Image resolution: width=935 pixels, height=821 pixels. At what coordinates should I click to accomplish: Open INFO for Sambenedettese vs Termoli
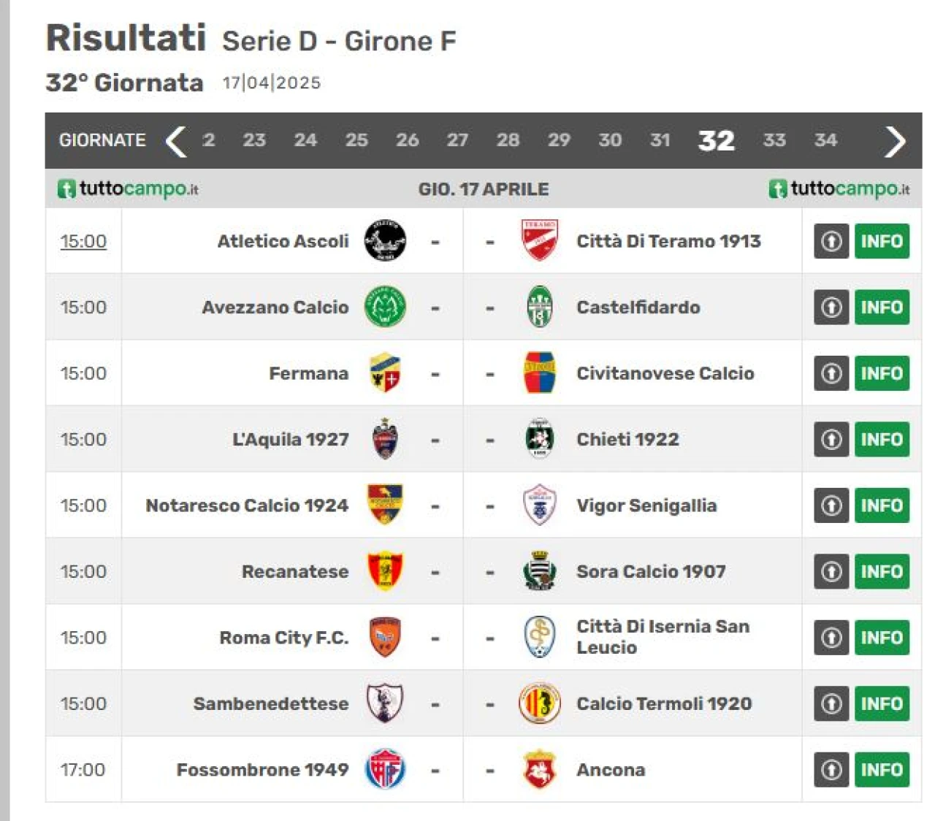tap(882, 703)
